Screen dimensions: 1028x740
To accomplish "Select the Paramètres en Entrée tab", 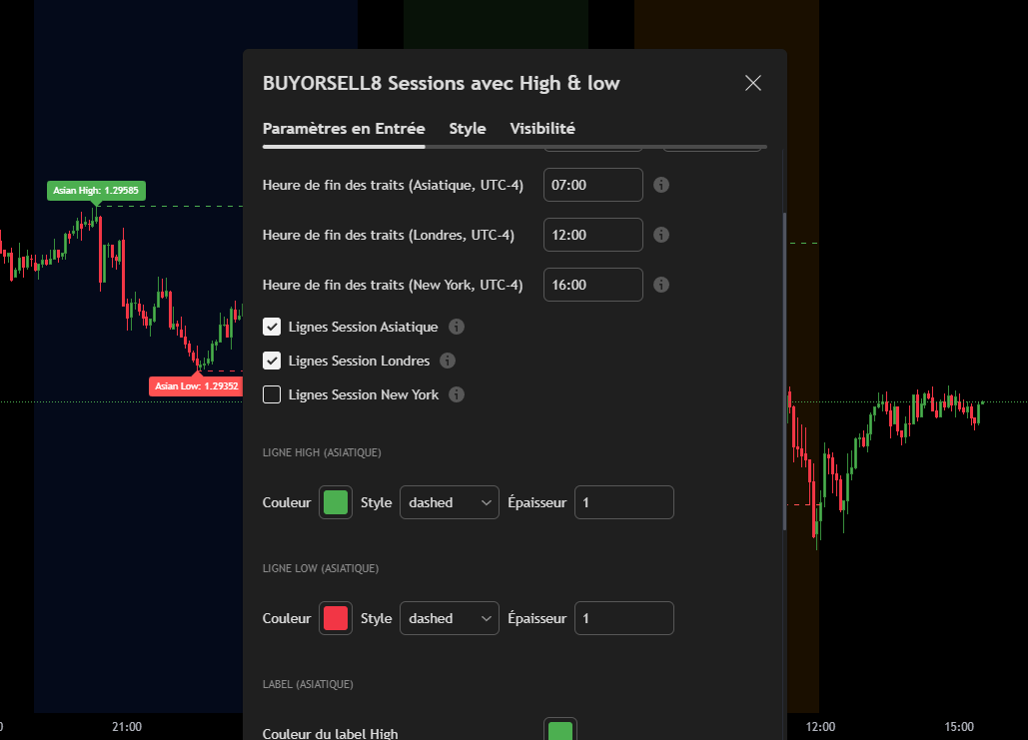I will click(343, 128).
